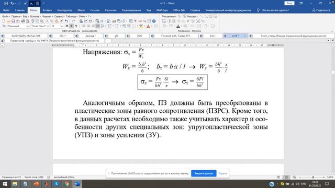The image size is (335, 188).
Task: Open the classic 'Файл' menu dropdown
Action: 6,16
